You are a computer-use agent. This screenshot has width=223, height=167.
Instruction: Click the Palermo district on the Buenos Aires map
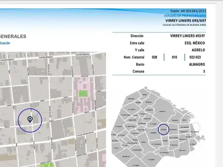(162, 111)
